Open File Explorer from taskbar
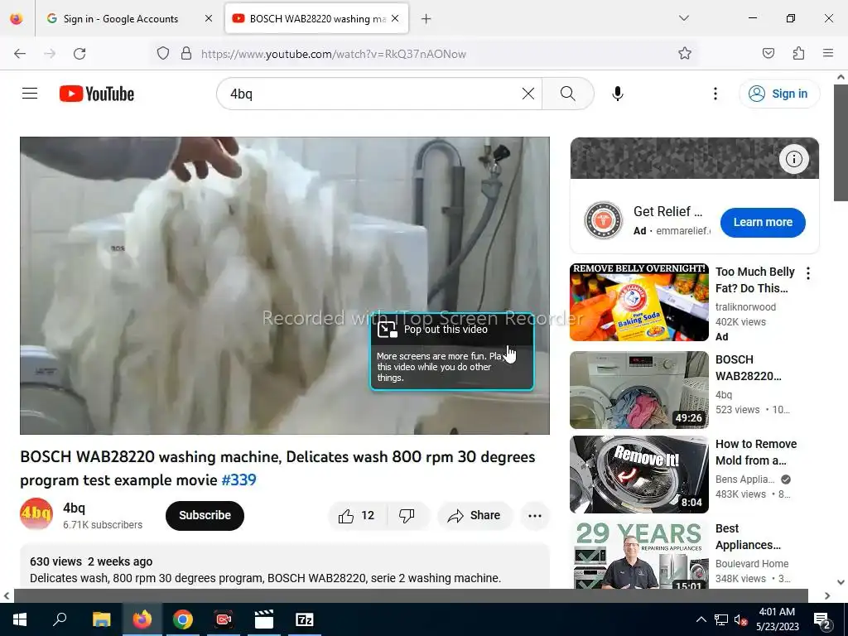Screen dimensions: 848x636 tap(101, 619)
